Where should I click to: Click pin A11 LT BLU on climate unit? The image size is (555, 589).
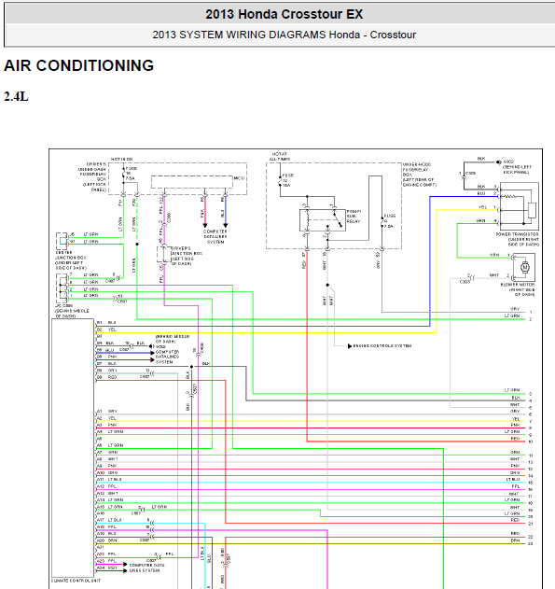(x=109, y=479)
